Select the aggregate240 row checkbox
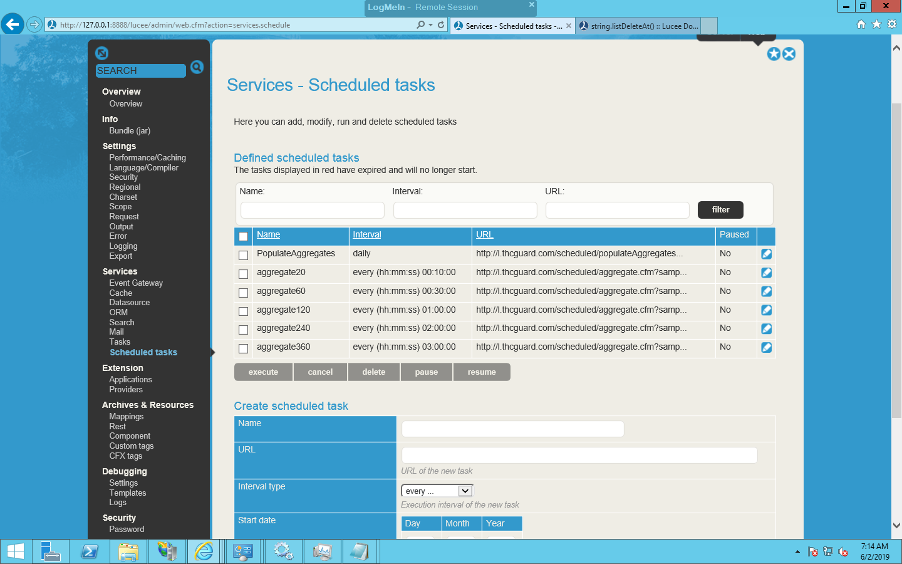Screen dimensions: 902x564 coord(244,330)
